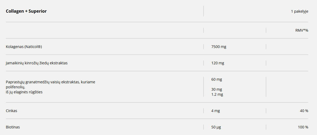
Task: Click the "1.2 mg" ellagic acid amount
Action: click(217, 94)
